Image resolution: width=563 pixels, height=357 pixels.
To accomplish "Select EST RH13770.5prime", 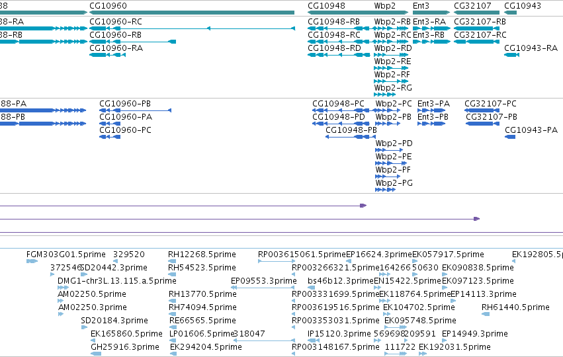I will (x=202, y=294).
